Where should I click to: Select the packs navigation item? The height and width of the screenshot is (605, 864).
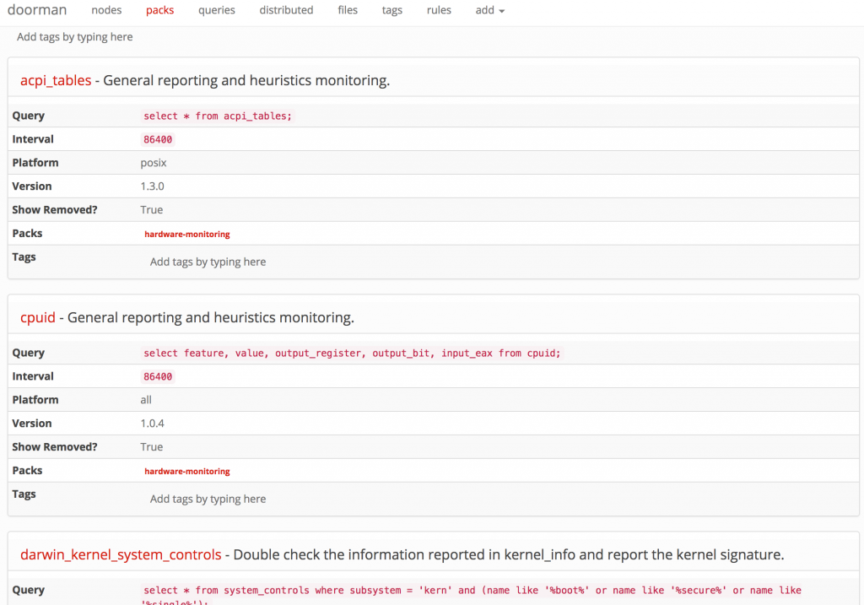pyautogui.click(x=159, y=10)
